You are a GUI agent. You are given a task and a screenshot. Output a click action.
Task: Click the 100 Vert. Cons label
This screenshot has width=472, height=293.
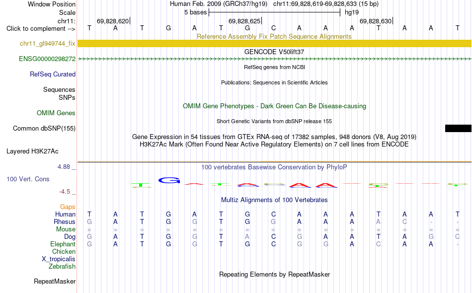point(28,179)
